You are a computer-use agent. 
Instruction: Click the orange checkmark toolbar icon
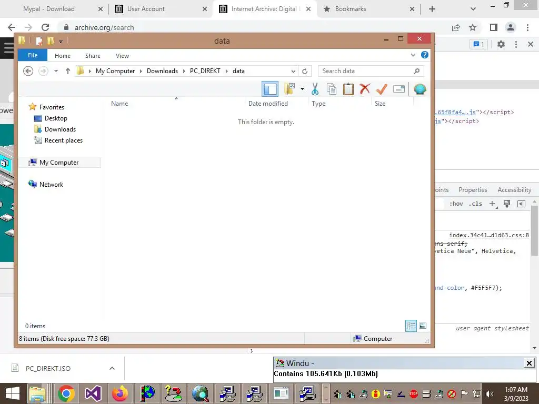(382, 89)
